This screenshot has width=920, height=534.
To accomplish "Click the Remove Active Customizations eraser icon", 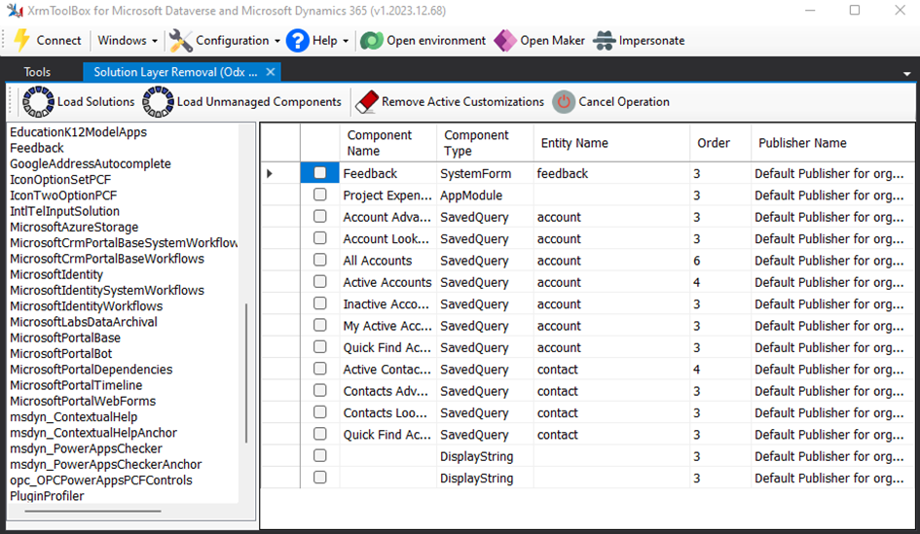I will tap(367, 101).
